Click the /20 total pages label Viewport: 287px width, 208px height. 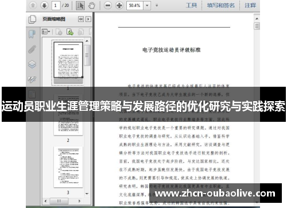click(x=65, y=5)
